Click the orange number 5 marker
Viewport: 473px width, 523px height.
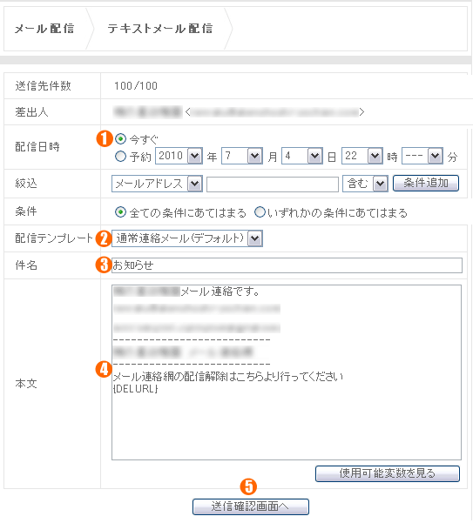tap(248, 486)
